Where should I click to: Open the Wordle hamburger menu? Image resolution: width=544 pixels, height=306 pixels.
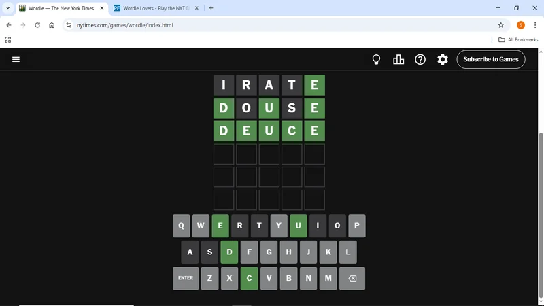(x=16, y=59)
